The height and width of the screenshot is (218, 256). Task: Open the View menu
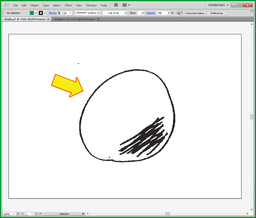79,5
